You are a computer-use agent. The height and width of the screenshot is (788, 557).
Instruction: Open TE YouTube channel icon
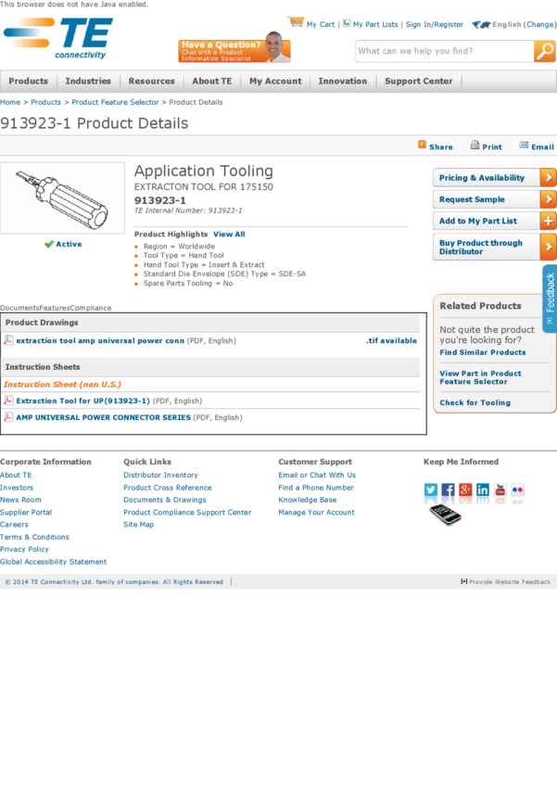500,489
